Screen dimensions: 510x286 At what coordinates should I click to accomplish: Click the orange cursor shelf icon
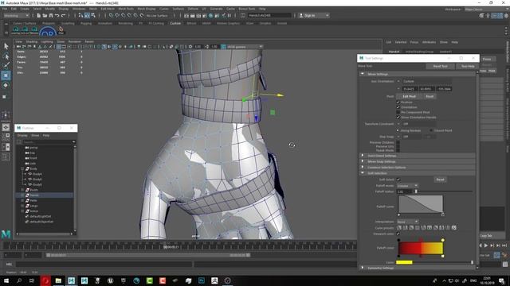pyautogui.click(x=61, y=30)
